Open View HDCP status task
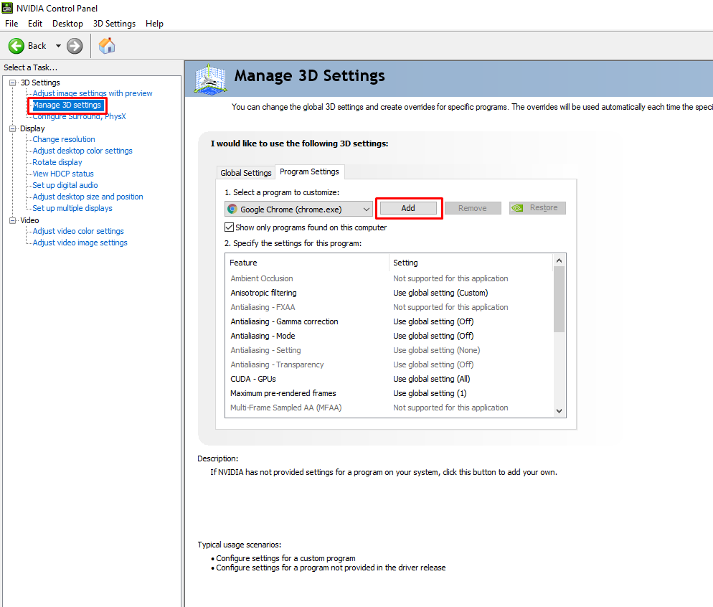 click(x=62, y=174)
